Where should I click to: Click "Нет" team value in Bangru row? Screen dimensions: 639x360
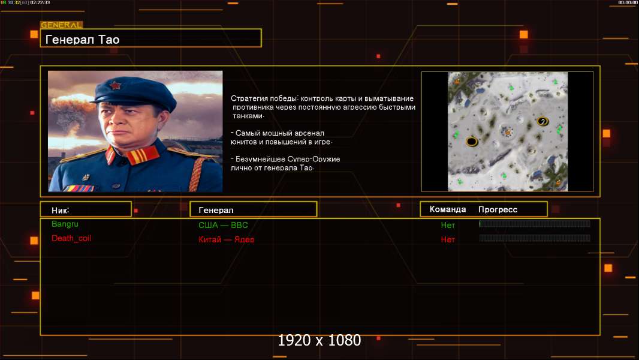coord(448,225)
